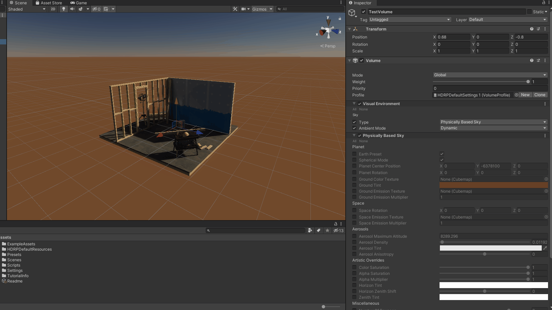Focus the Project search field
This screenshot has width=552, height=310.
point(255,230)
